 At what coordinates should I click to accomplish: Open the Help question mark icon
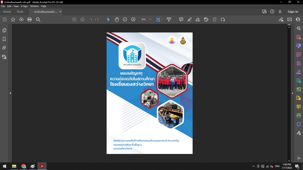[272, 12]
